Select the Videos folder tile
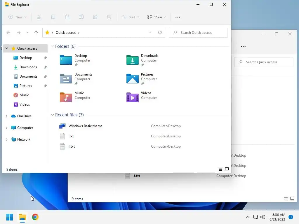Image resolution: width=299 pixels, height=224 pixels. (142, 97)
